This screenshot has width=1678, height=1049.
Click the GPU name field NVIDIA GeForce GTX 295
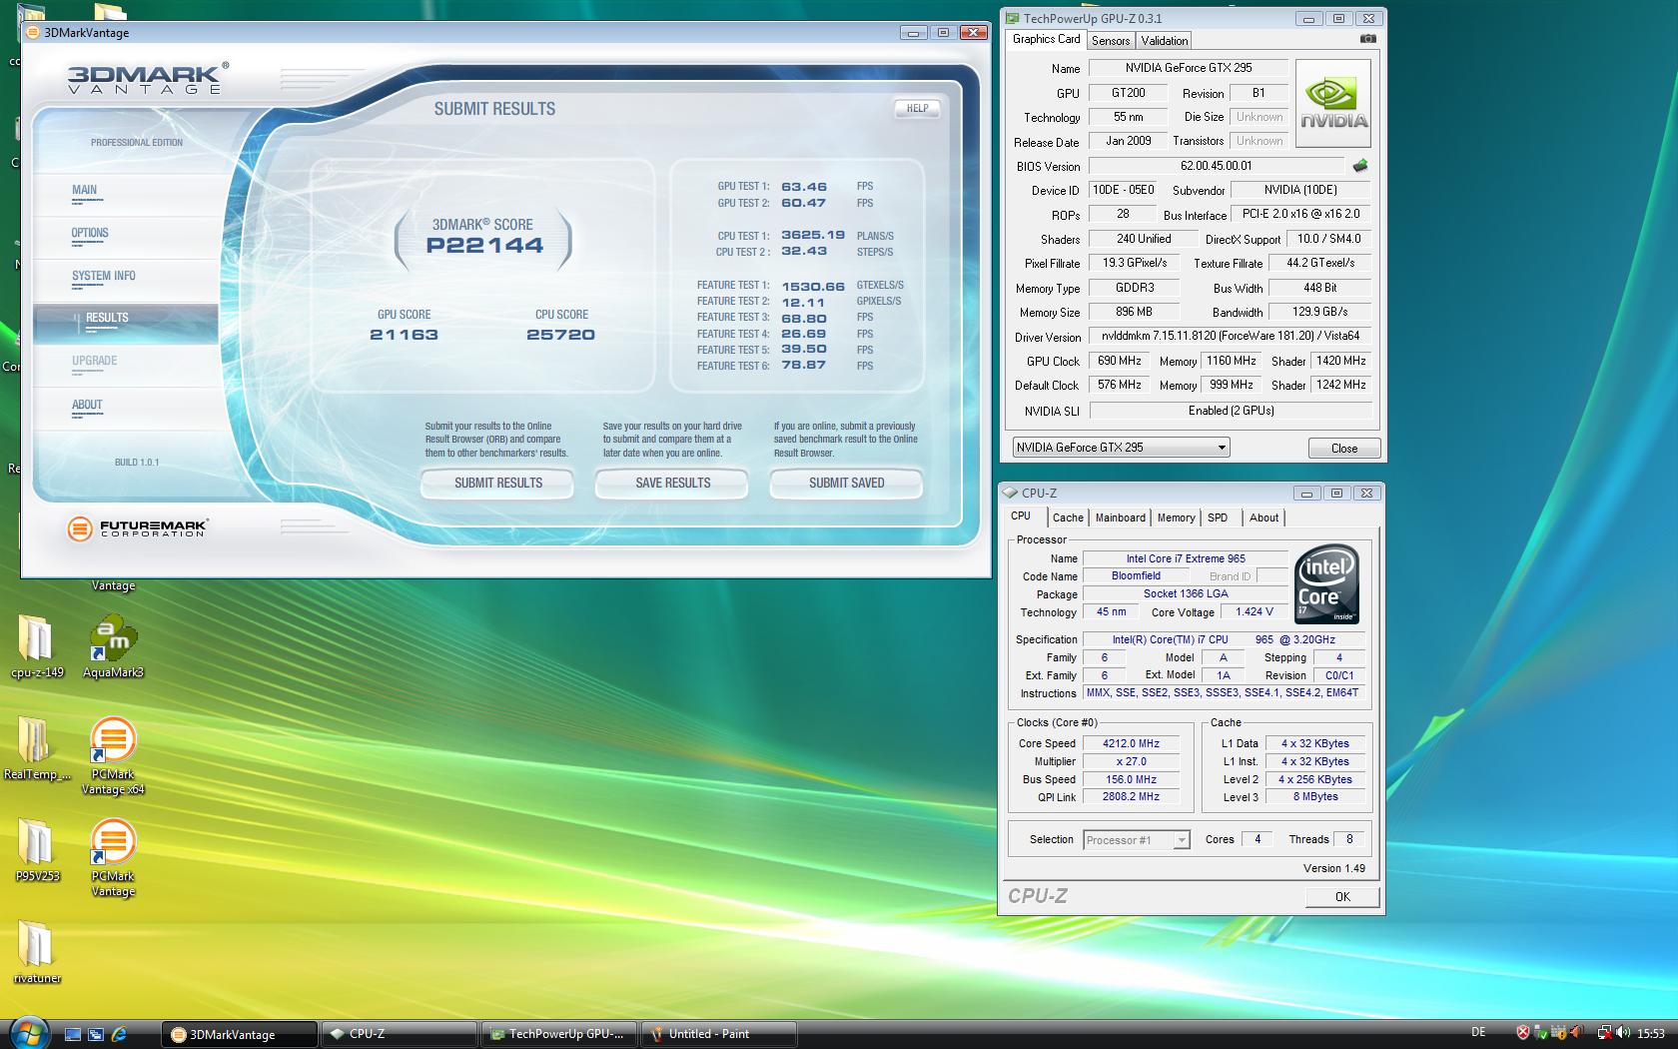click(1188, 68)
